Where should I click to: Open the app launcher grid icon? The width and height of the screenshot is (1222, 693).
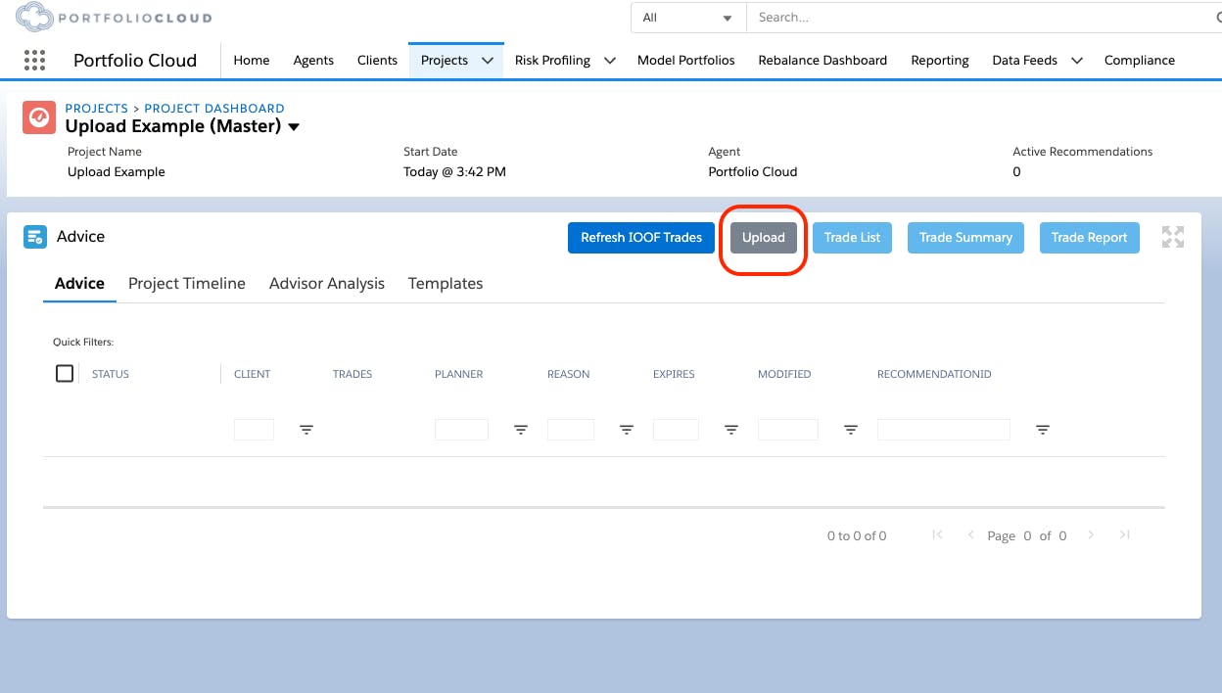tap(34, 60)
